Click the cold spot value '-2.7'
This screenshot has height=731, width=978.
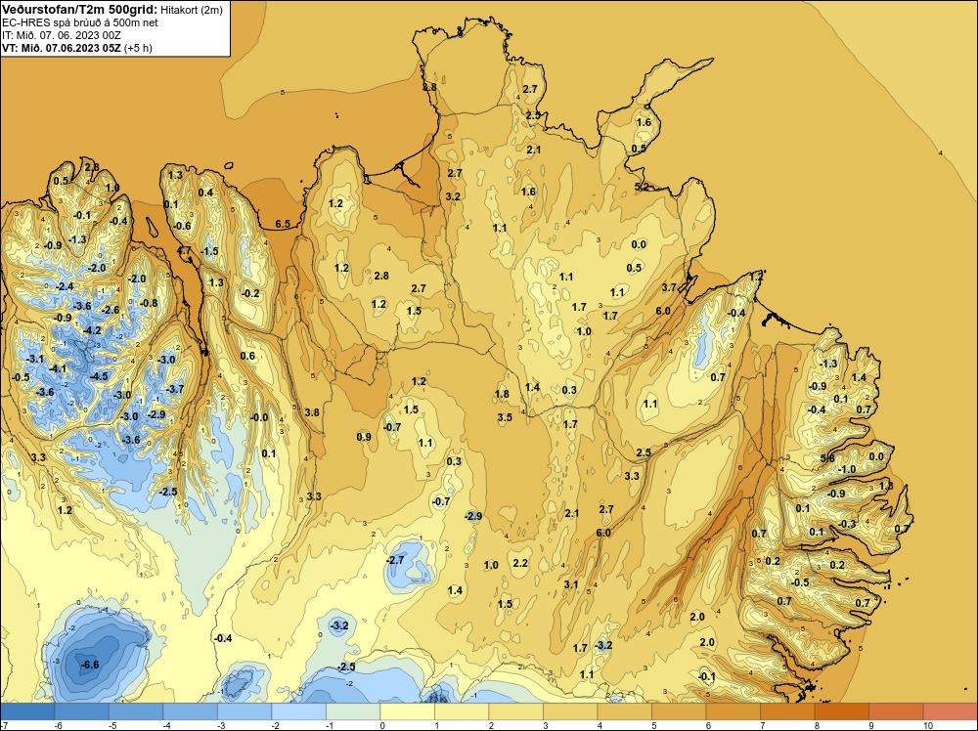395,560
